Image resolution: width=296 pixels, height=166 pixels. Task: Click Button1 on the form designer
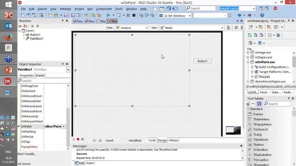(203, 61)
